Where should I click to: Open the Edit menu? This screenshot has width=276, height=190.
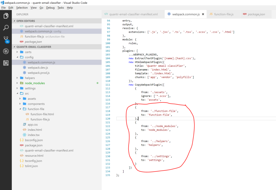click(x=11, y=8)
